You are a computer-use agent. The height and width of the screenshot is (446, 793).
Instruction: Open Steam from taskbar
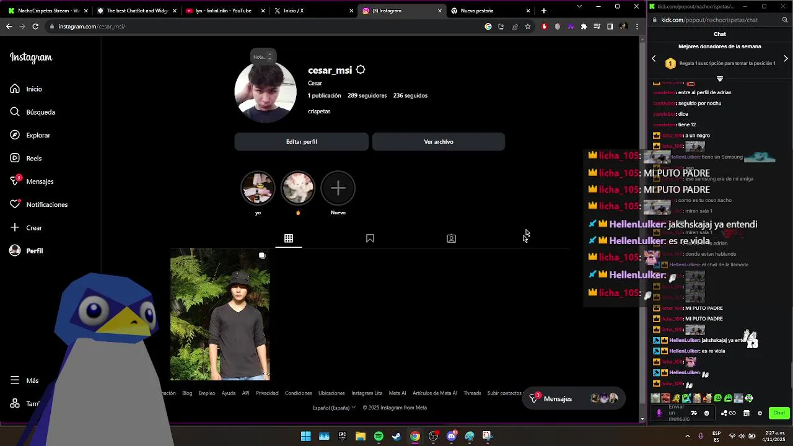(396, 436)
